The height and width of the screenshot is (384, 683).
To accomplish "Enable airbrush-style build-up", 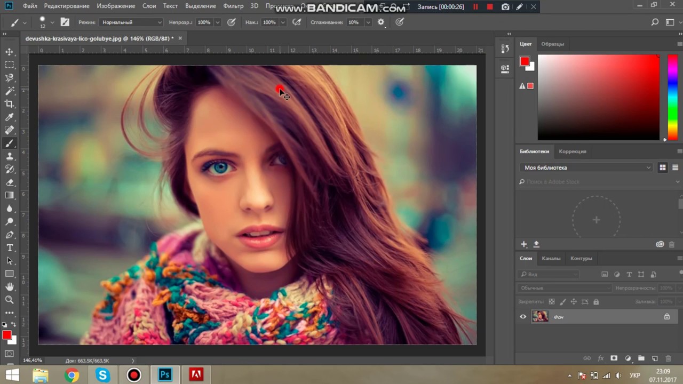I will [297, 22].
